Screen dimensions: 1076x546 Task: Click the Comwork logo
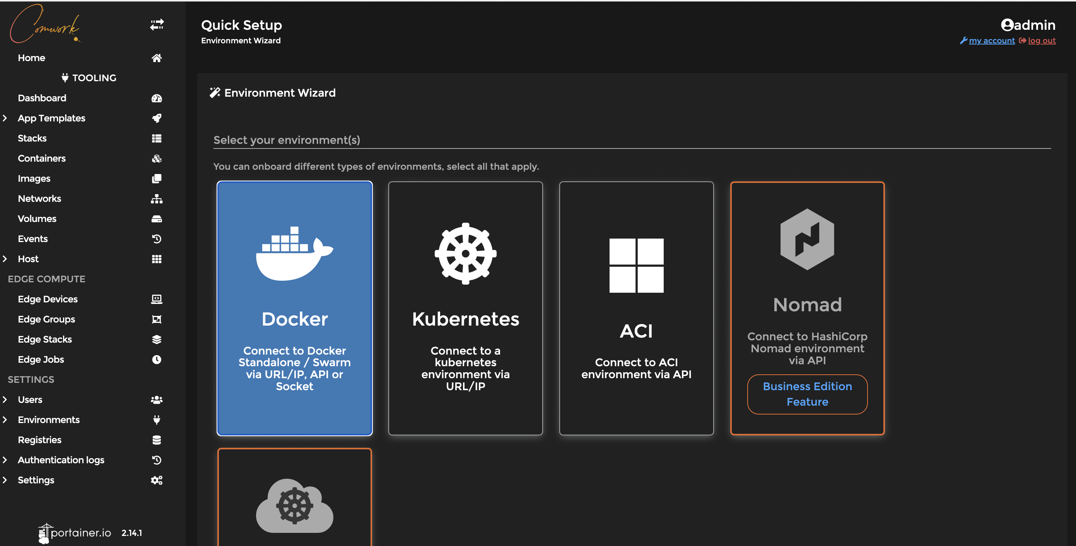(x=44, y=24)
